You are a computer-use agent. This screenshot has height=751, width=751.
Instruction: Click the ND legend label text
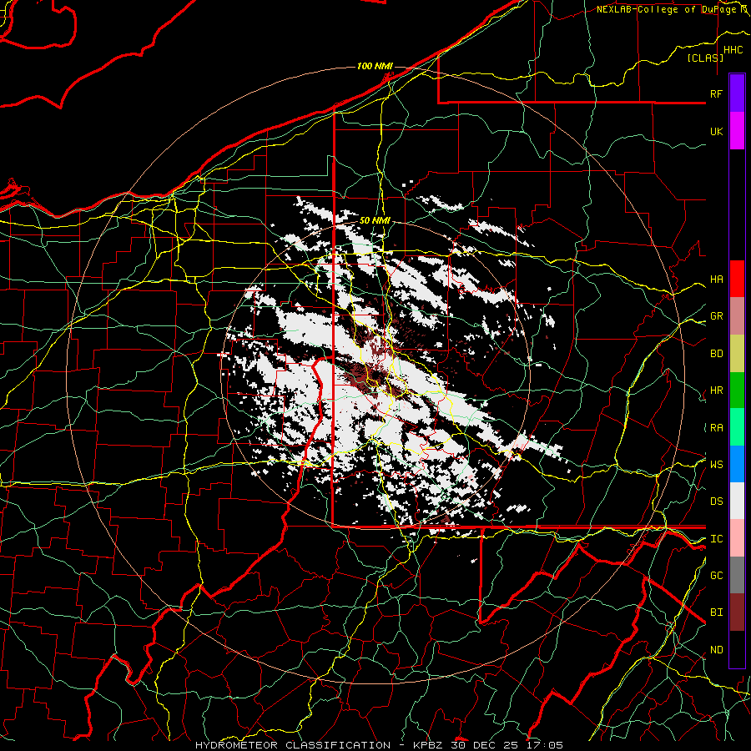point(716,650)
